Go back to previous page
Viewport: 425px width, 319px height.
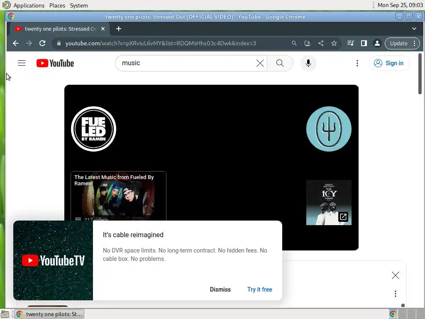16,43
